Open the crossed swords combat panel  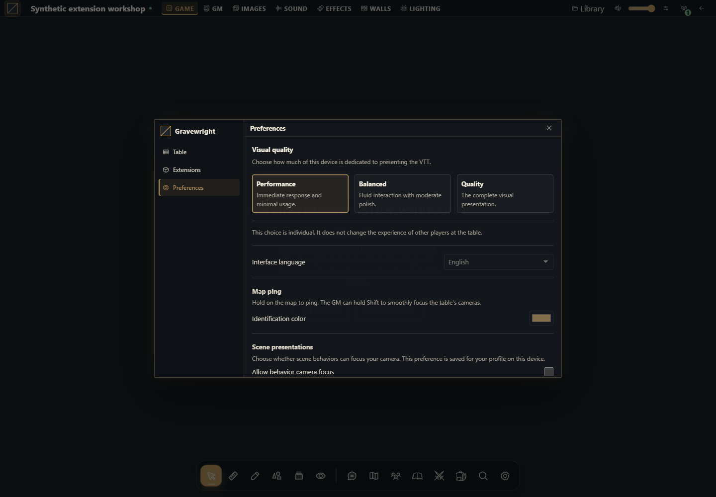tap(440, 476)
